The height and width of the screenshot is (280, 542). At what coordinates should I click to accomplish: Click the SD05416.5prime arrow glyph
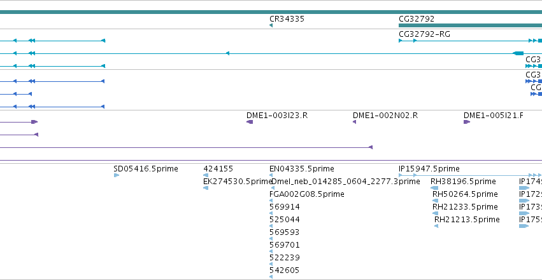[x=117, y=175]
